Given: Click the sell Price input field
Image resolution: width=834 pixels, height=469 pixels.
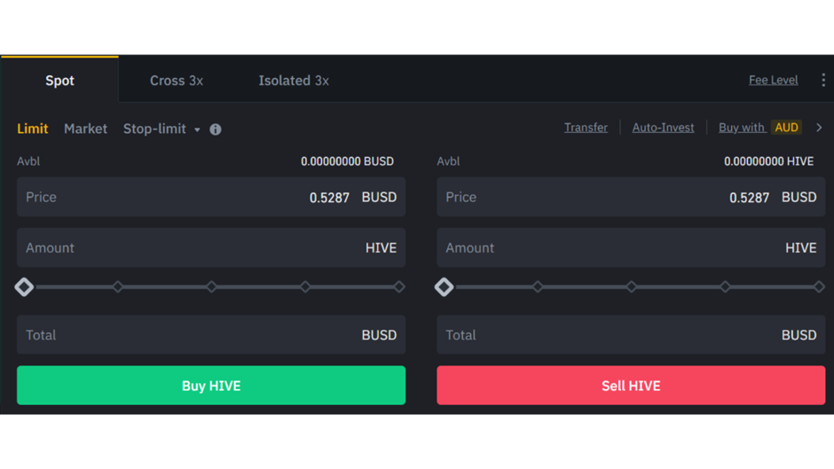Looking at the screenshot, I should 631,197.
